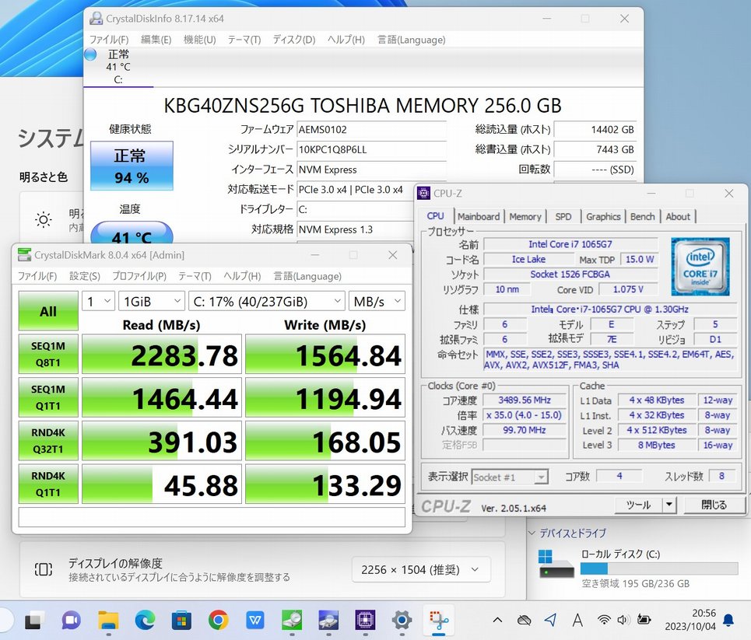Click the tools button dropdown arrow in CPU-Z

(669, 505)
